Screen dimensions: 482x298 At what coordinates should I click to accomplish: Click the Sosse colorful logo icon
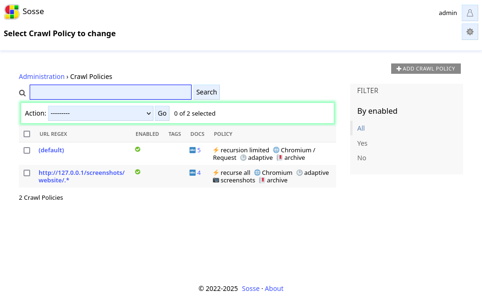[12, 12]
